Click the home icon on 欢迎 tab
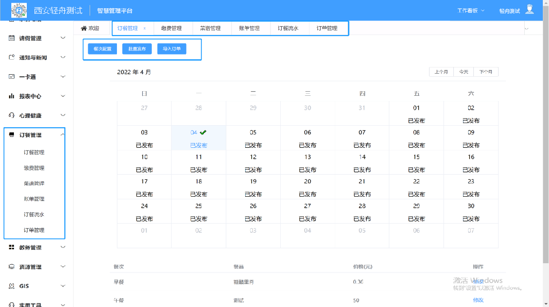This screenshot has width=549, height=307. point(83,28)
